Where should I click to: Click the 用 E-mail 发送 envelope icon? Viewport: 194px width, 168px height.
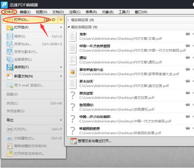click(x=10, y=85)
